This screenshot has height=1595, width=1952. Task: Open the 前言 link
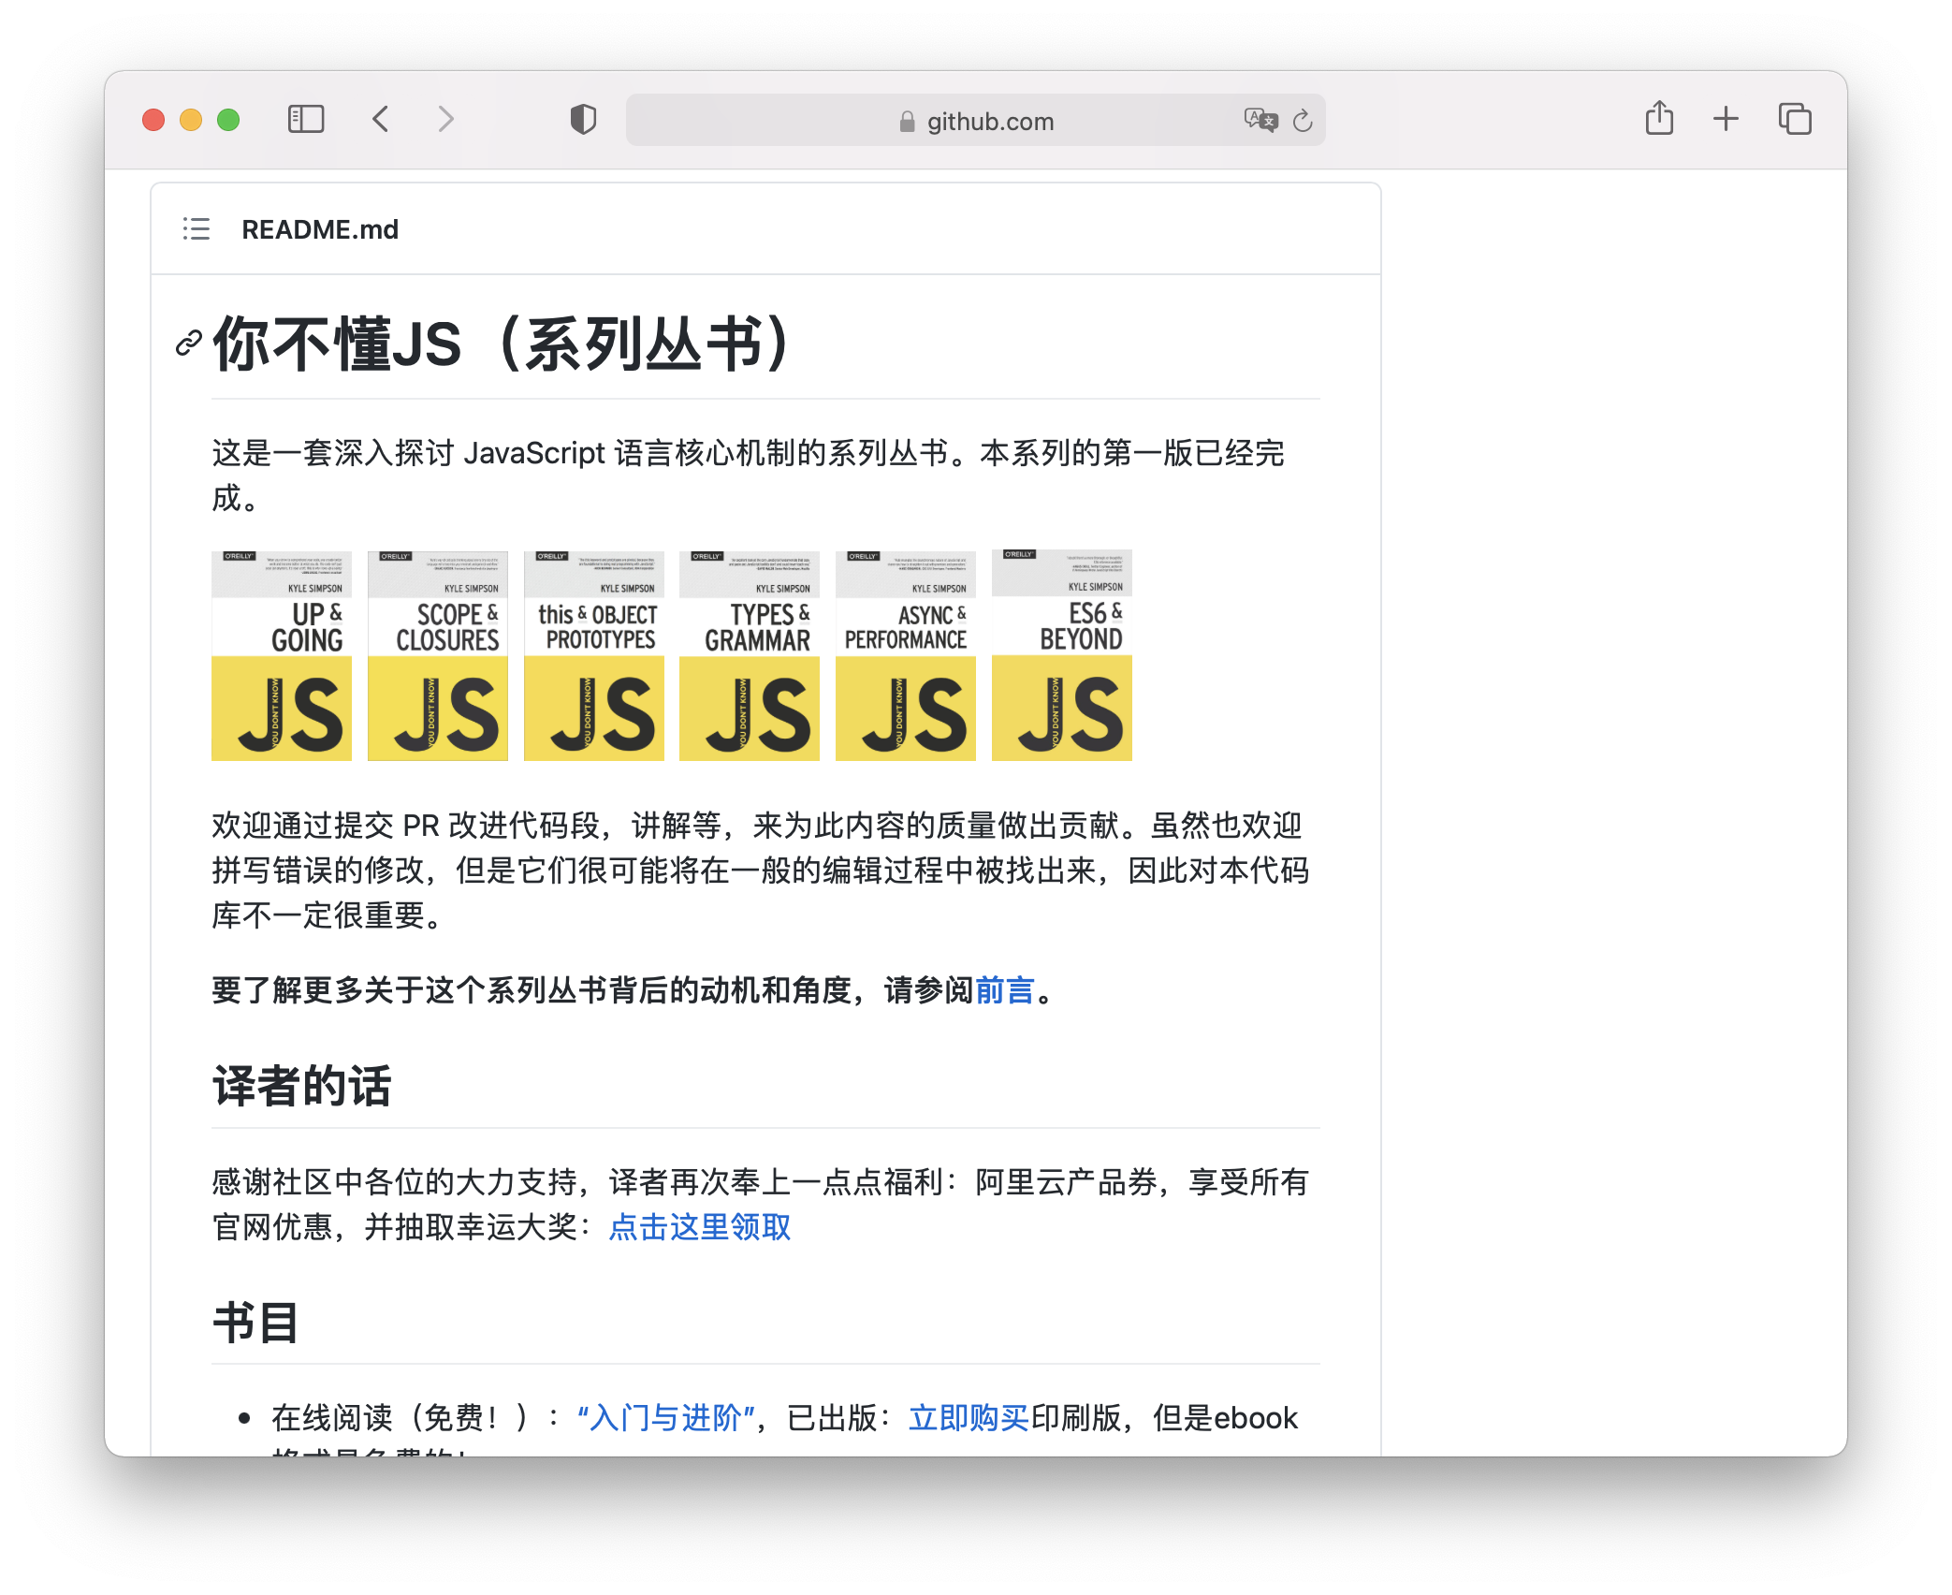click(1003, 989)
